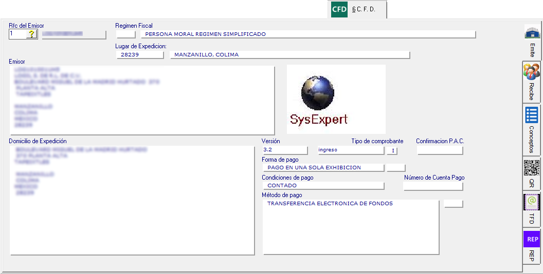Open the TFD stamp icon tab
Viewport: 543px width, 274px height.
tap(532, 202)
